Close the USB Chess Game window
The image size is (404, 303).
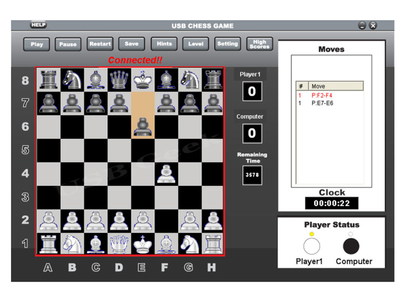373,26
